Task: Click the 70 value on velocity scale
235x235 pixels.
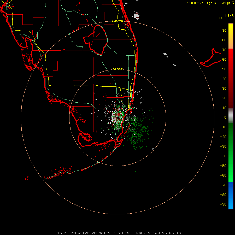Action: pos(224,50)
